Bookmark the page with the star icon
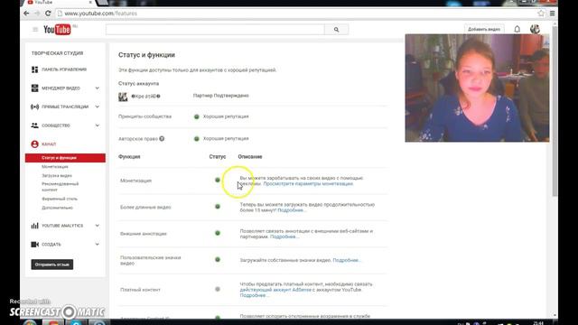 click(541, 14)
